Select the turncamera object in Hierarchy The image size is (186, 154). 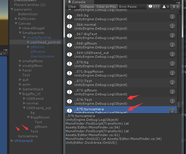28,136
